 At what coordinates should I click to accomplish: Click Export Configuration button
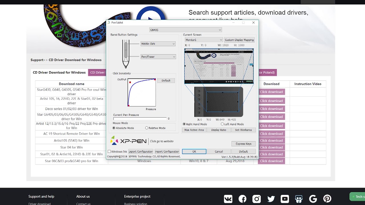[141, 151]
